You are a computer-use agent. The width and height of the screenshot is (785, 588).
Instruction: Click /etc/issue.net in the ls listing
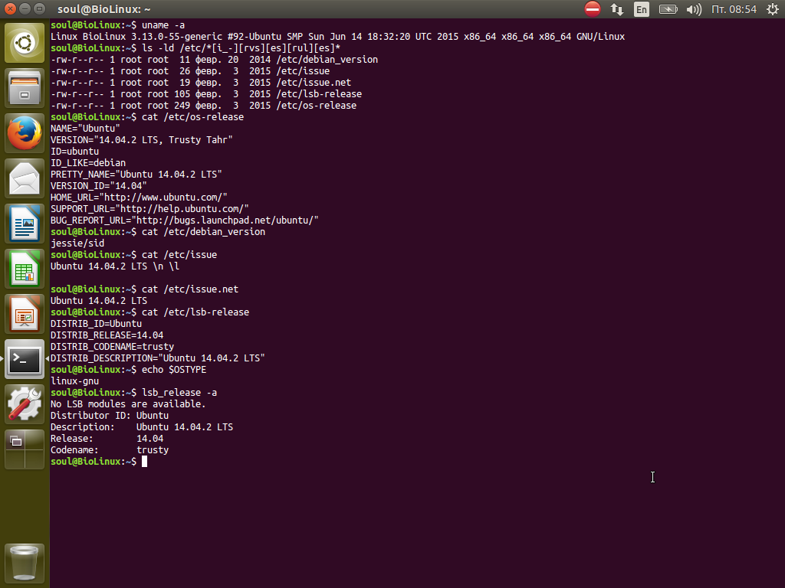[x=314, y=83]
